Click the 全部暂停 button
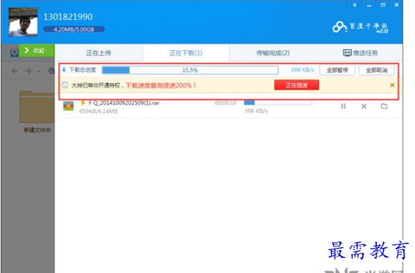415x273 pixels. coord(337,70)
